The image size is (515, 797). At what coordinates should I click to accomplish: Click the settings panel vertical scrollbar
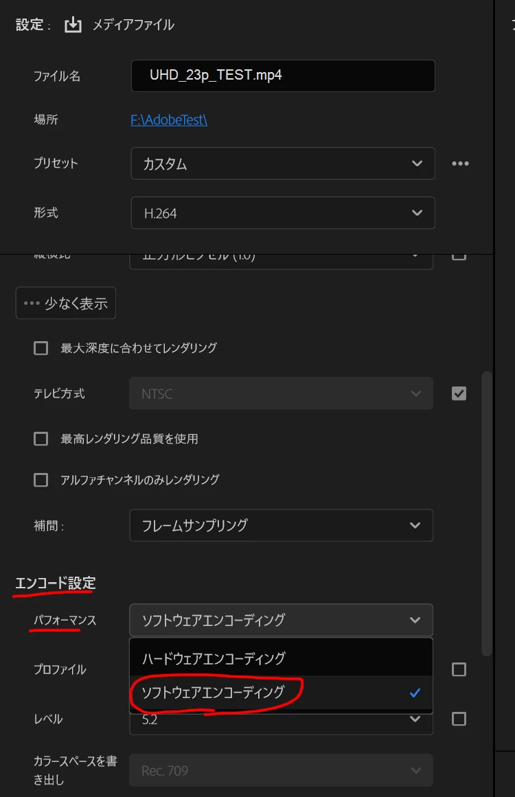[487, 513]
